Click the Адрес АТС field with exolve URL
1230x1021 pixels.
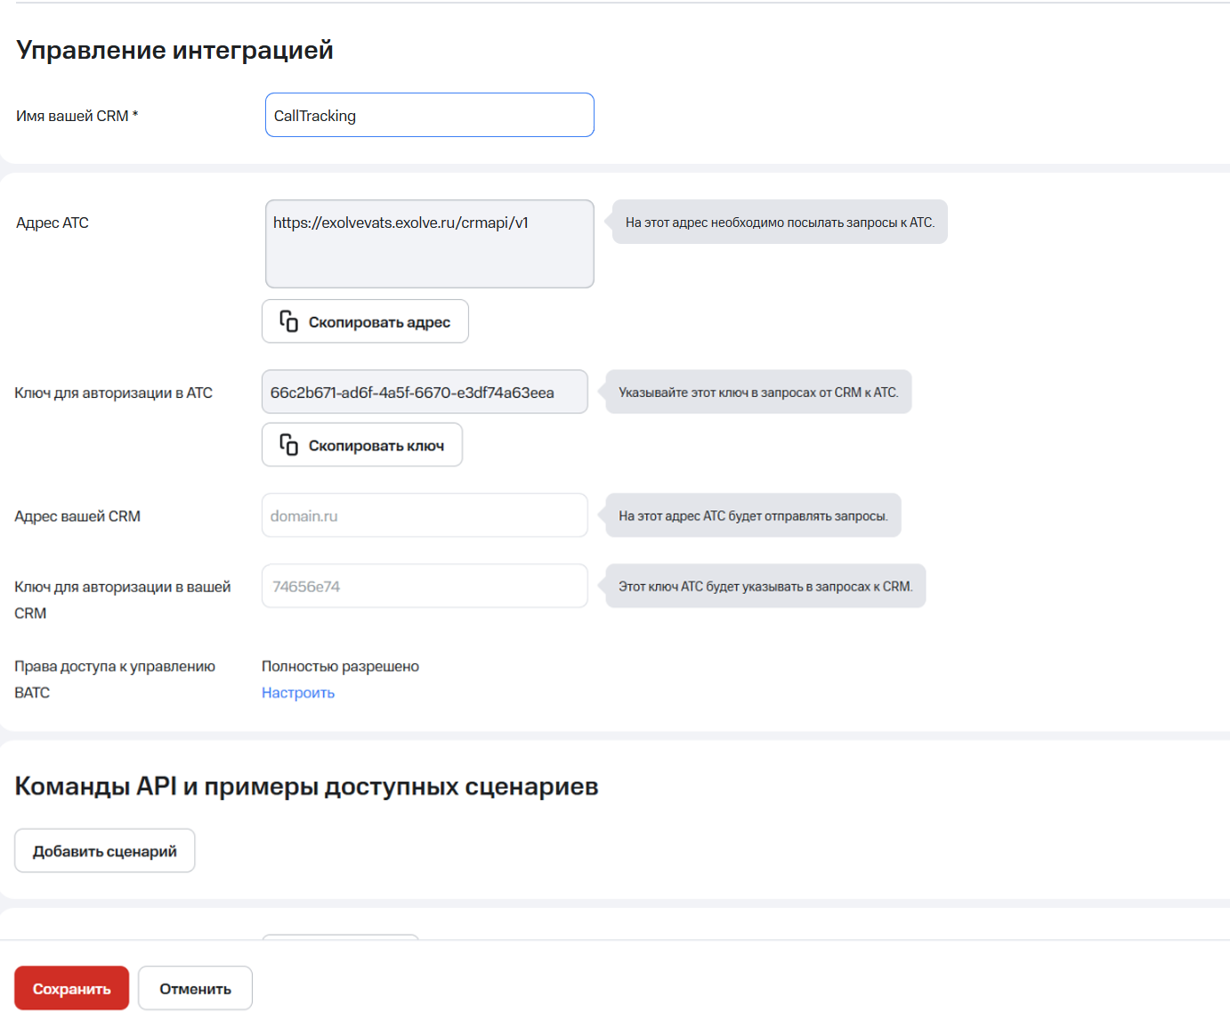[429, 243]
